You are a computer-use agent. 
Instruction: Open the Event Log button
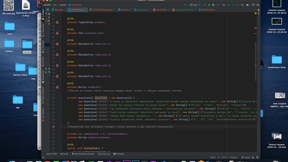[104, 154]
